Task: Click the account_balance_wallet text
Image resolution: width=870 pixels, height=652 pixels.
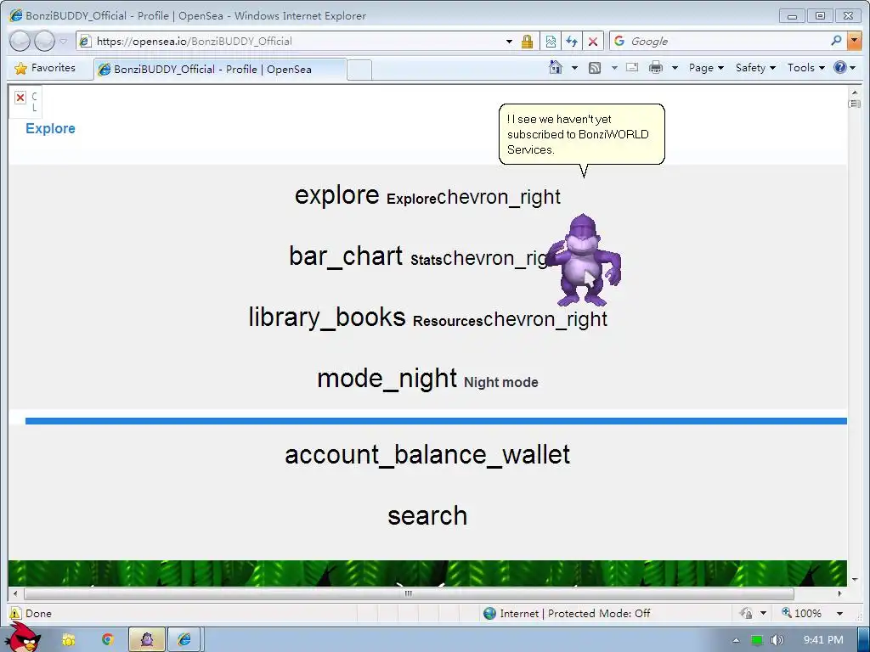Action: pyautogui.click(x=427, y=455)
